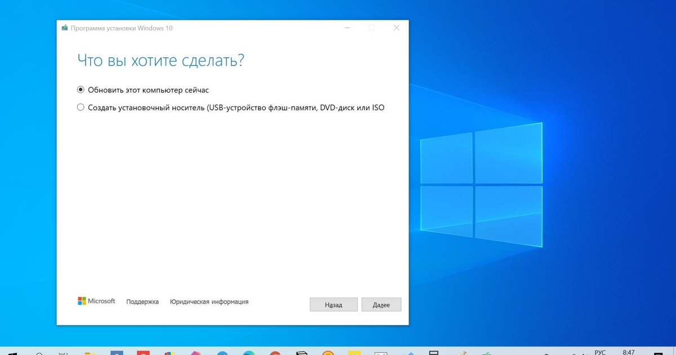Open the Поддержка link
Screen dimensions: 676x355
[143, 302]
